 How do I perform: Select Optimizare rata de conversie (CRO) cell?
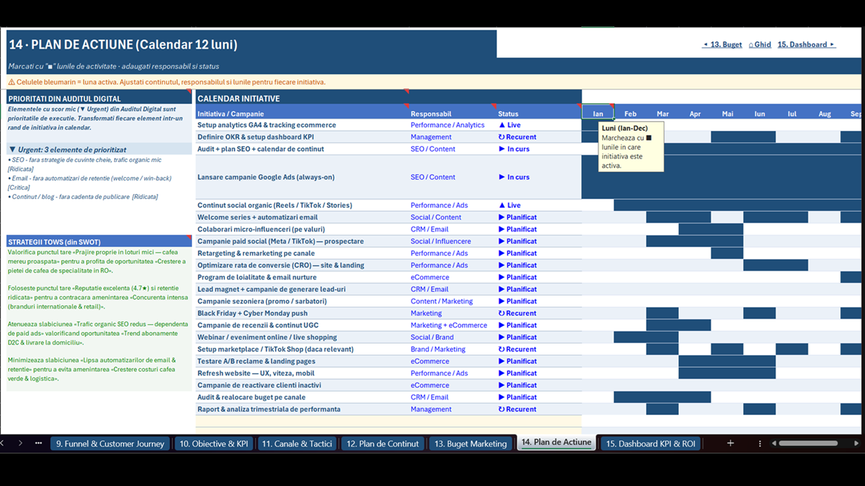click(x=302, y=265)
